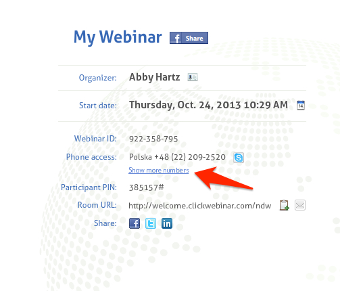Image resolution: width=340 pixels, height=291 pixels.
Task: Click the Phone access label
Action: click(91, 157)
